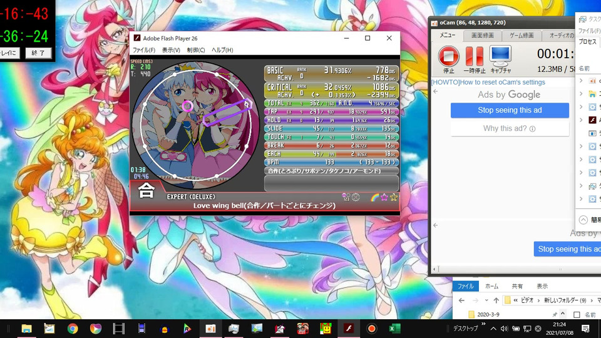601x338 pixels.
Task: Switch to oCam's ゲーム録画 tab
Action: click(x=521, y=36)
